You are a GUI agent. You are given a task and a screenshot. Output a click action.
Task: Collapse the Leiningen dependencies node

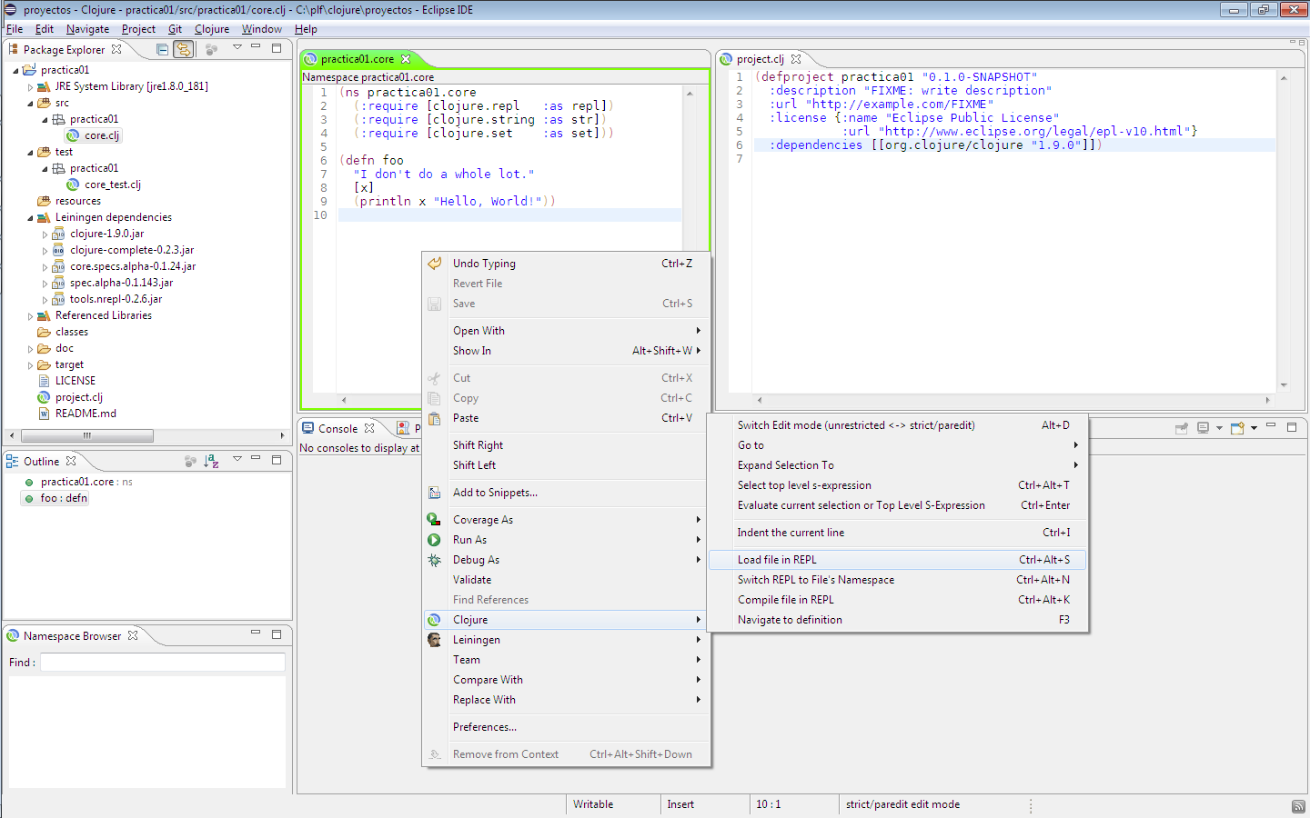click(x=30, y=218)
